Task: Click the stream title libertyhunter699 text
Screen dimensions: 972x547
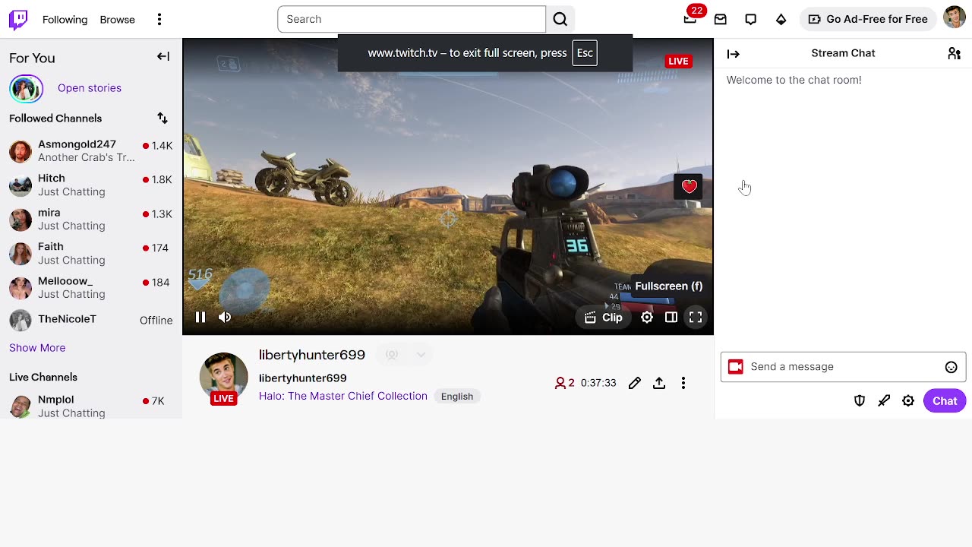Action: point(303,378)
